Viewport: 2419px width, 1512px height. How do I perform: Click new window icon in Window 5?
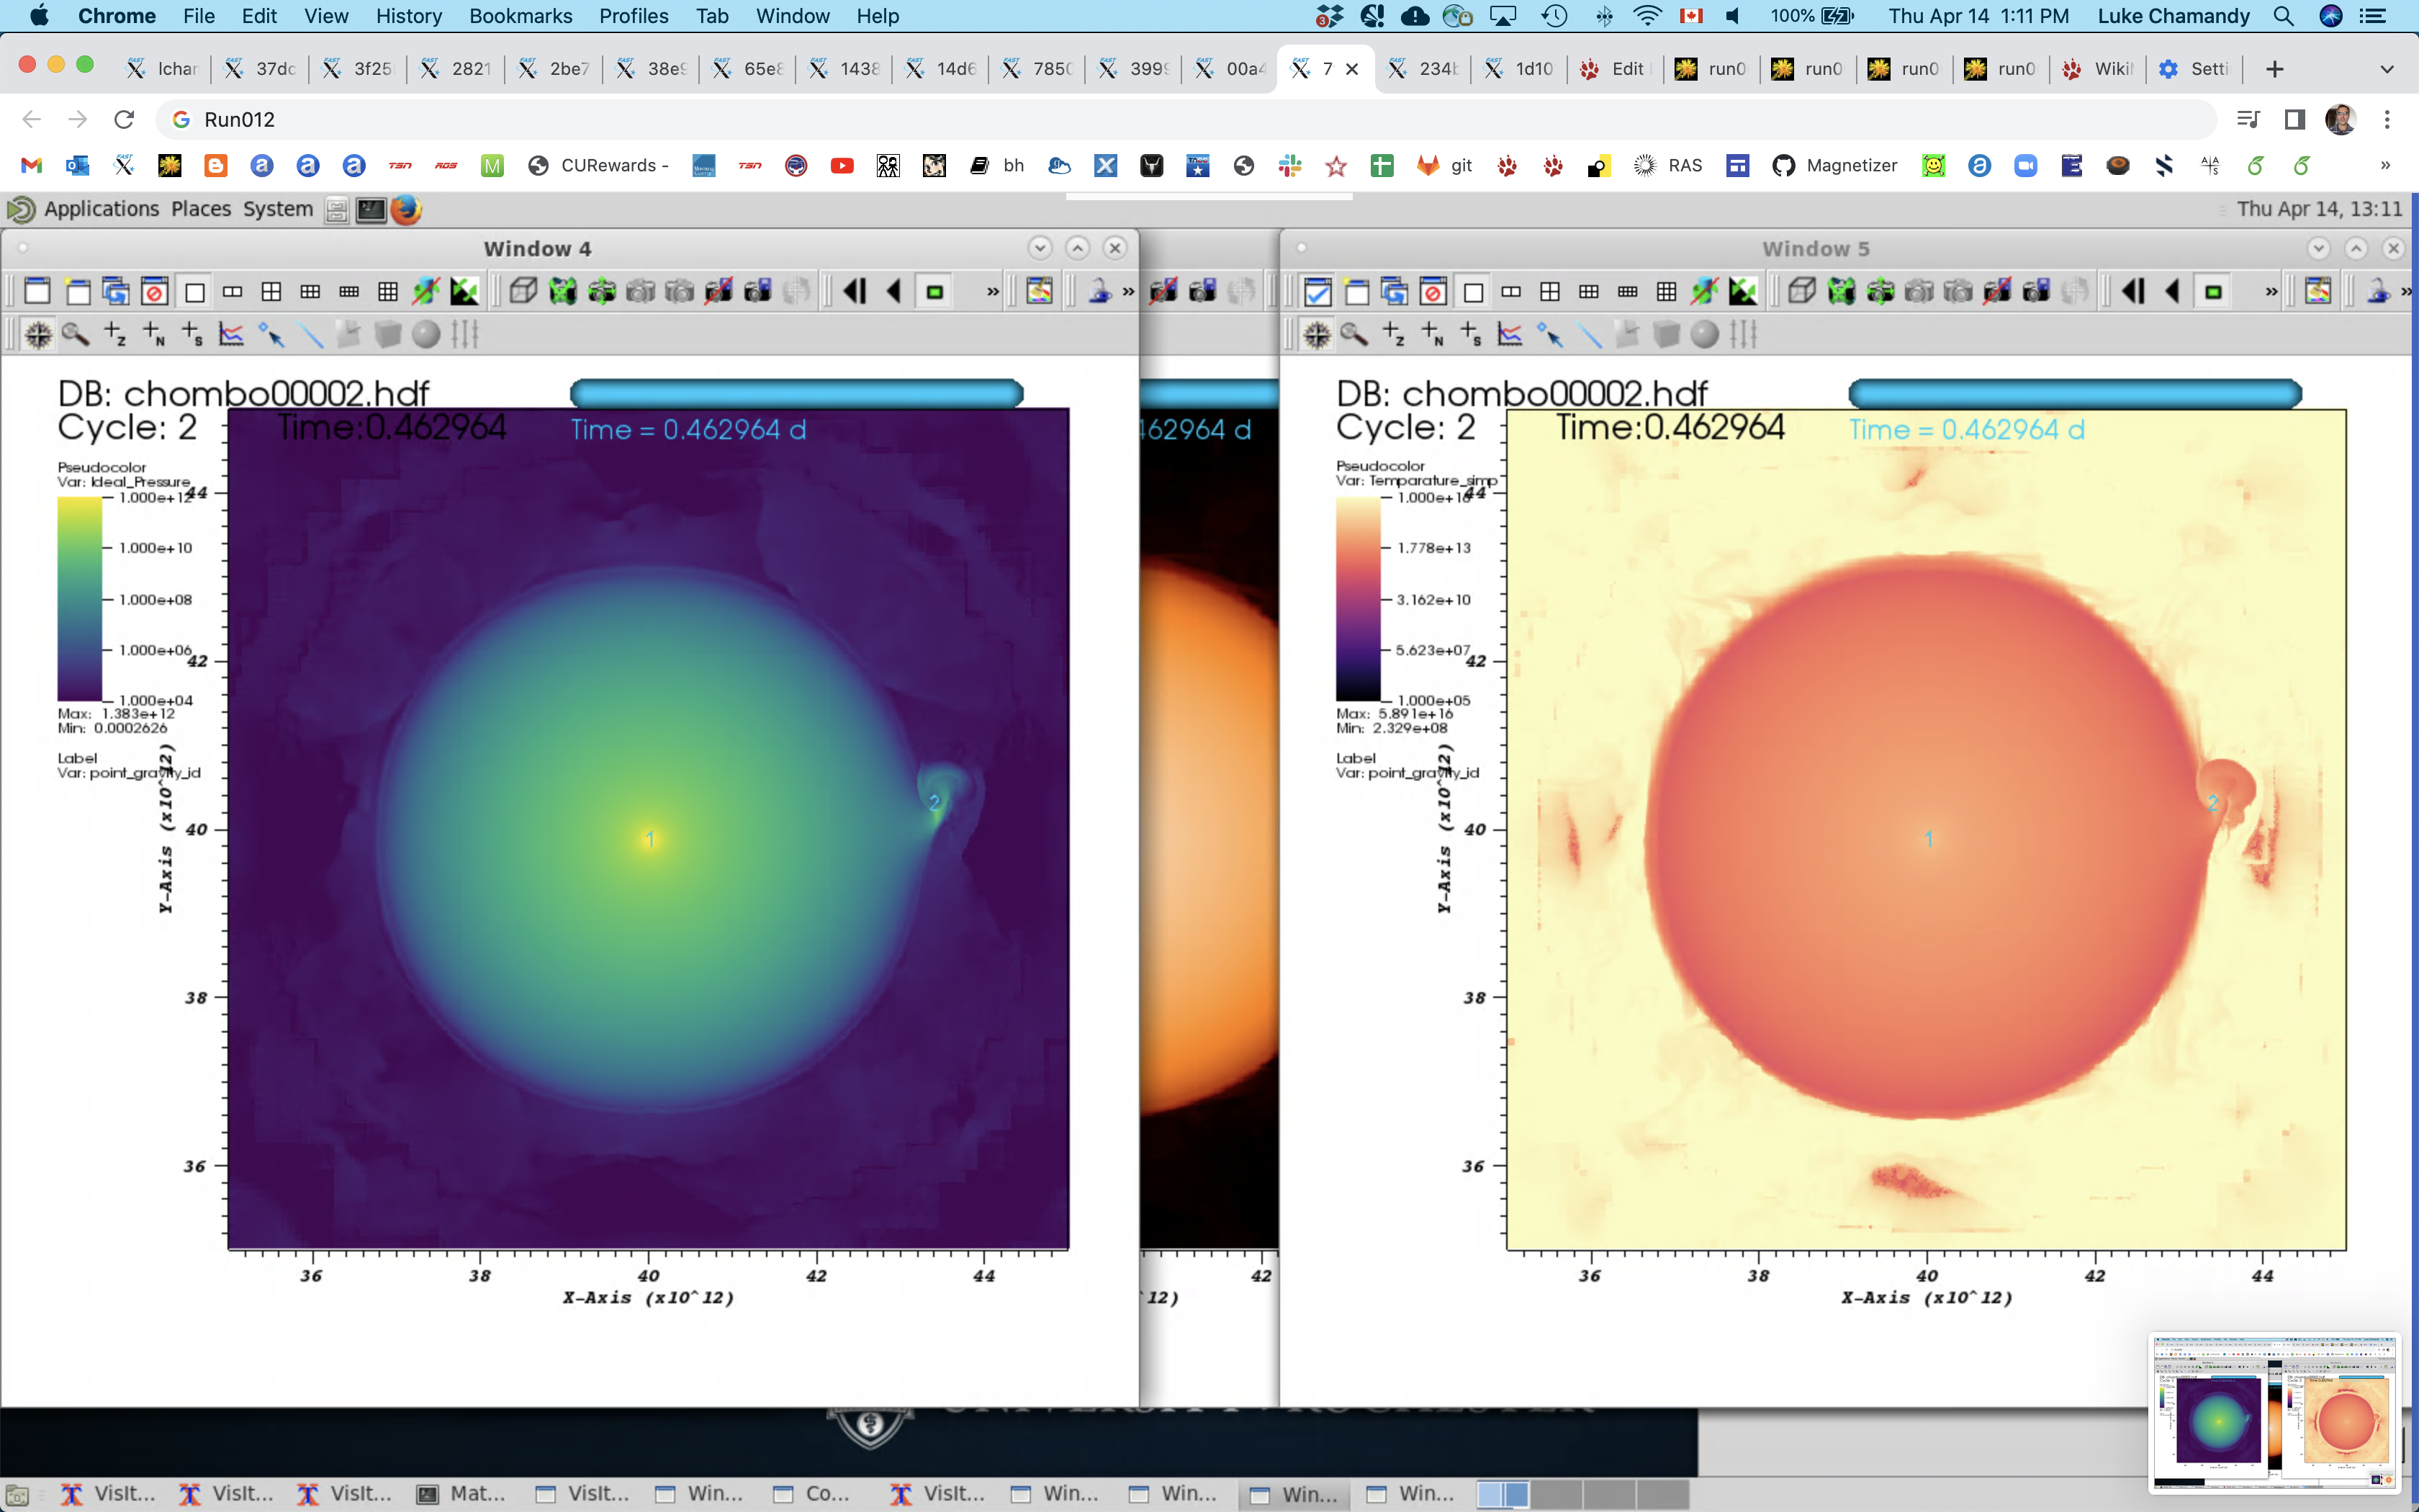click(x=1356, y=291)
